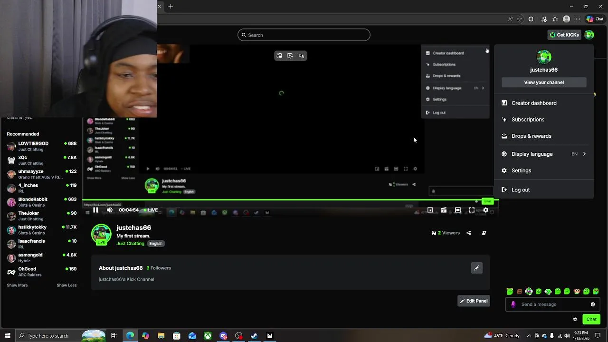Collapse list with Show Less
Viewport: 608px width, 342px height.
tap(66, 285)
